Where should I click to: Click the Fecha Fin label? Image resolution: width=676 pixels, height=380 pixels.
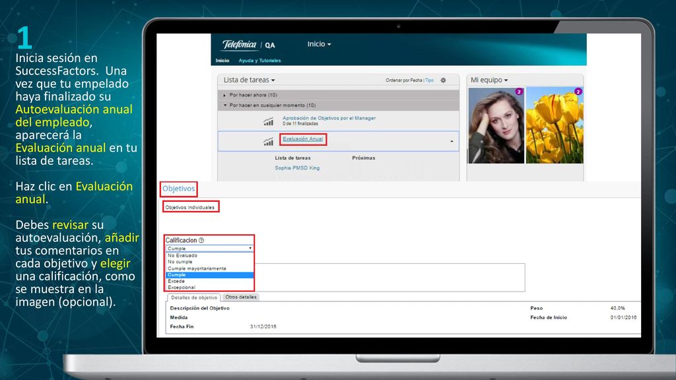tap(182, 327)
